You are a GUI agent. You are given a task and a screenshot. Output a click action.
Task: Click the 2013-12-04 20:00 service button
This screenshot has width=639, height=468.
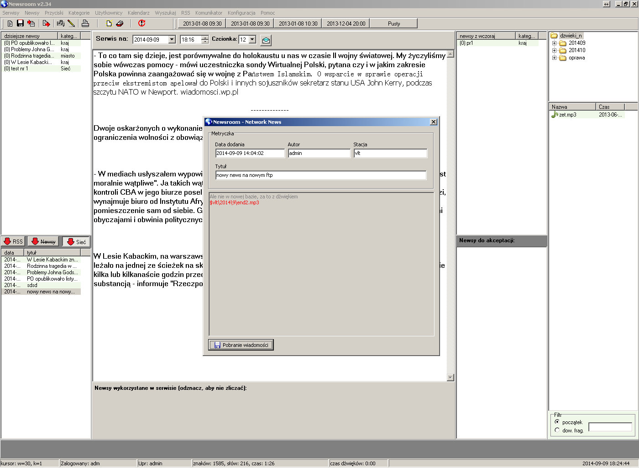click(346, 23)
